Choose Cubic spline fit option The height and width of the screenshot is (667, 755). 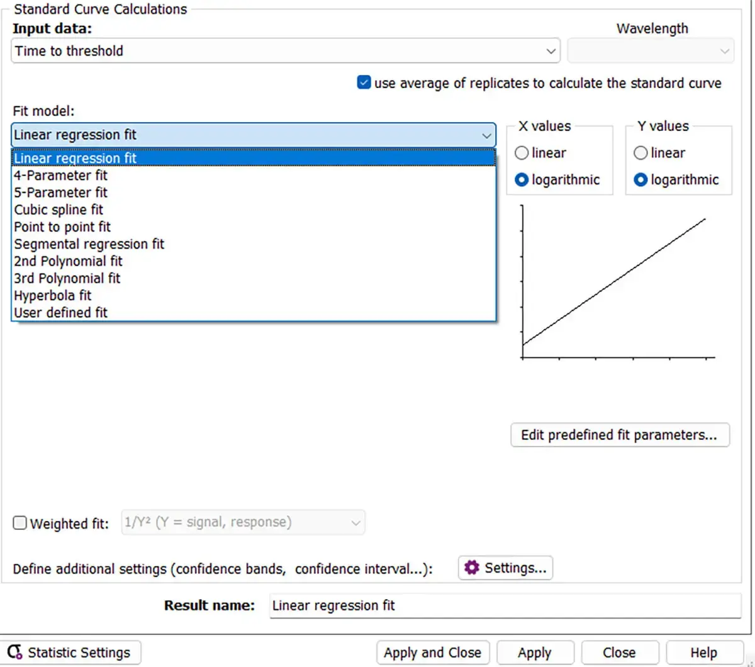254,210
